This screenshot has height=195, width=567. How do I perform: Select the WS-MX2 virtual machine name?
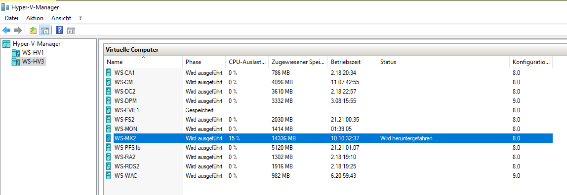[x=125, y=138]
